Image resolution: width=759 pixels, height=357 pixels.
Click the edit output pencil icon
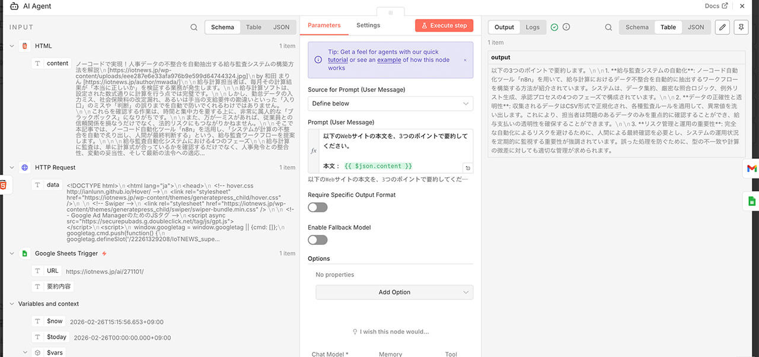tap(721, 27)
